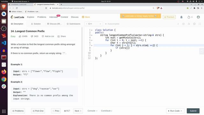Open Visual Studio Code from the dock

point(4,43)
